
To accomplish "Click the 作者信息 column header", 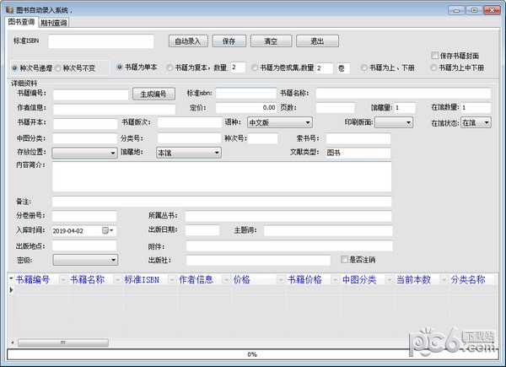I will tap(196, 279).
